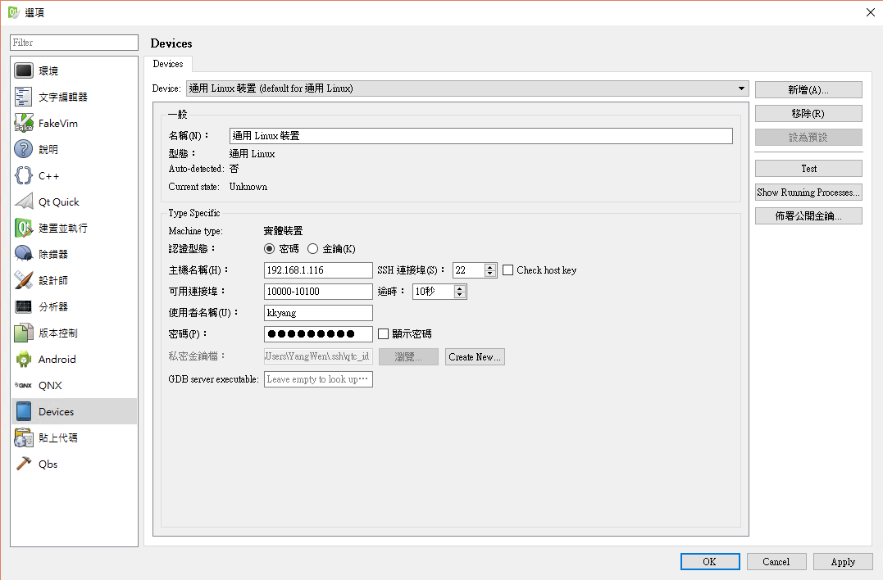
Task: Select the 金鑰(K) authentication radio button
Action: 314,248
